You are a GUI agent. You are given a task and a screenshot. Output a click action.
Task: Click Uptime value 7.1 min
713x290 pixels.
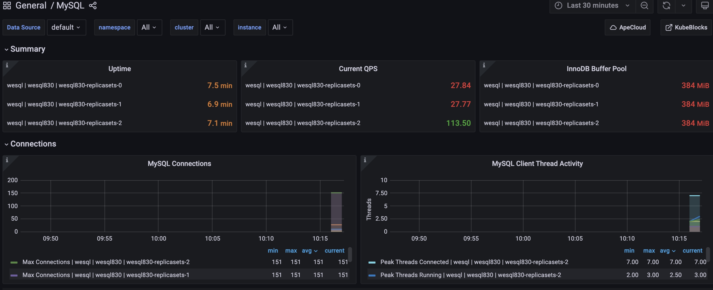[219, 123]
